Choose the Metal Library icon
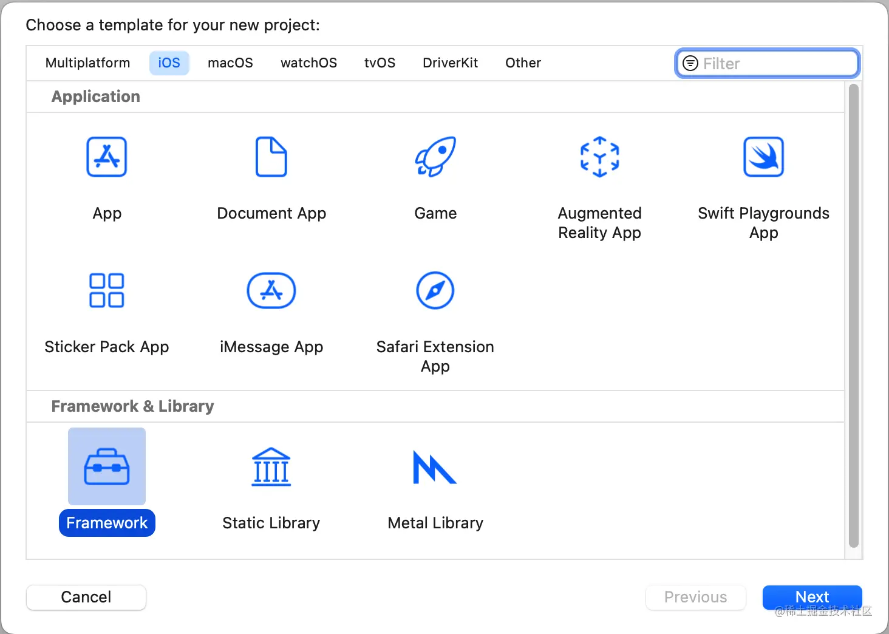 [x=435, y=467]
